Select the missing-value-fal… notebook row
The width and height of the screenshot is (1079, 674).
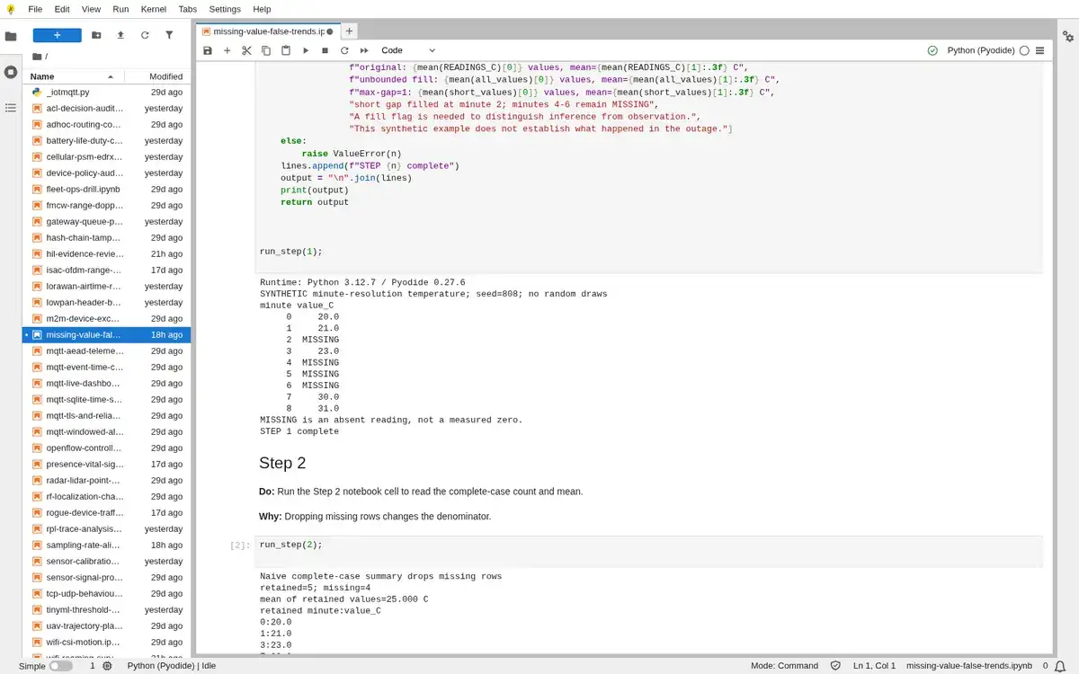(x=106, y=334)
